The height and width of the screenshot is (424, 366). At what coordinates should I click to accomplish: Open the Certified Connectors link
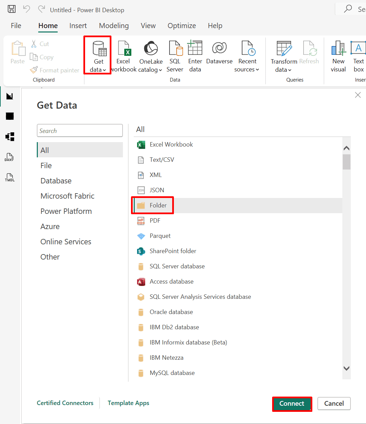pos(65,403)
